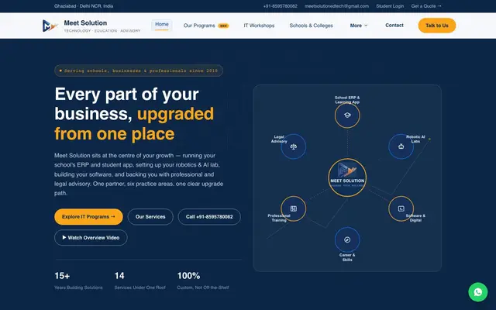Play the Watch Overview Video button

(91, 238)
